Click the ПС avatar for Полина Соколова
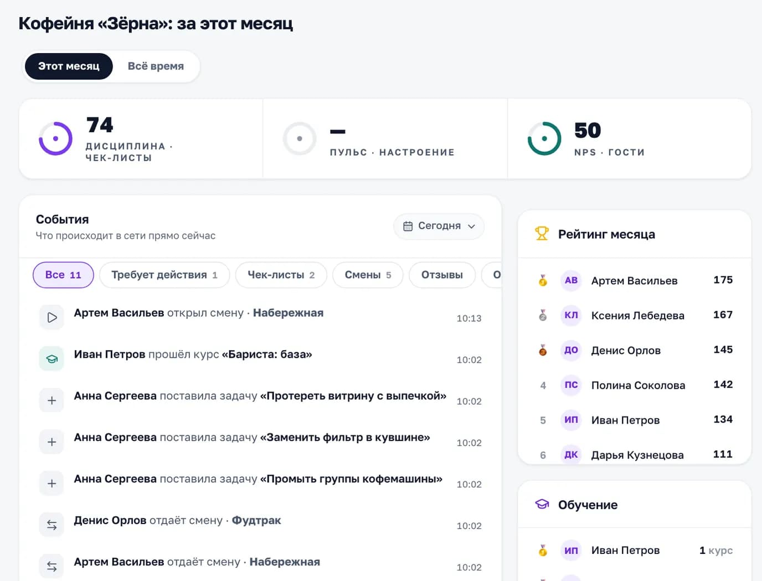This screenshot has height=581, width=762. (x=571, y=385)
